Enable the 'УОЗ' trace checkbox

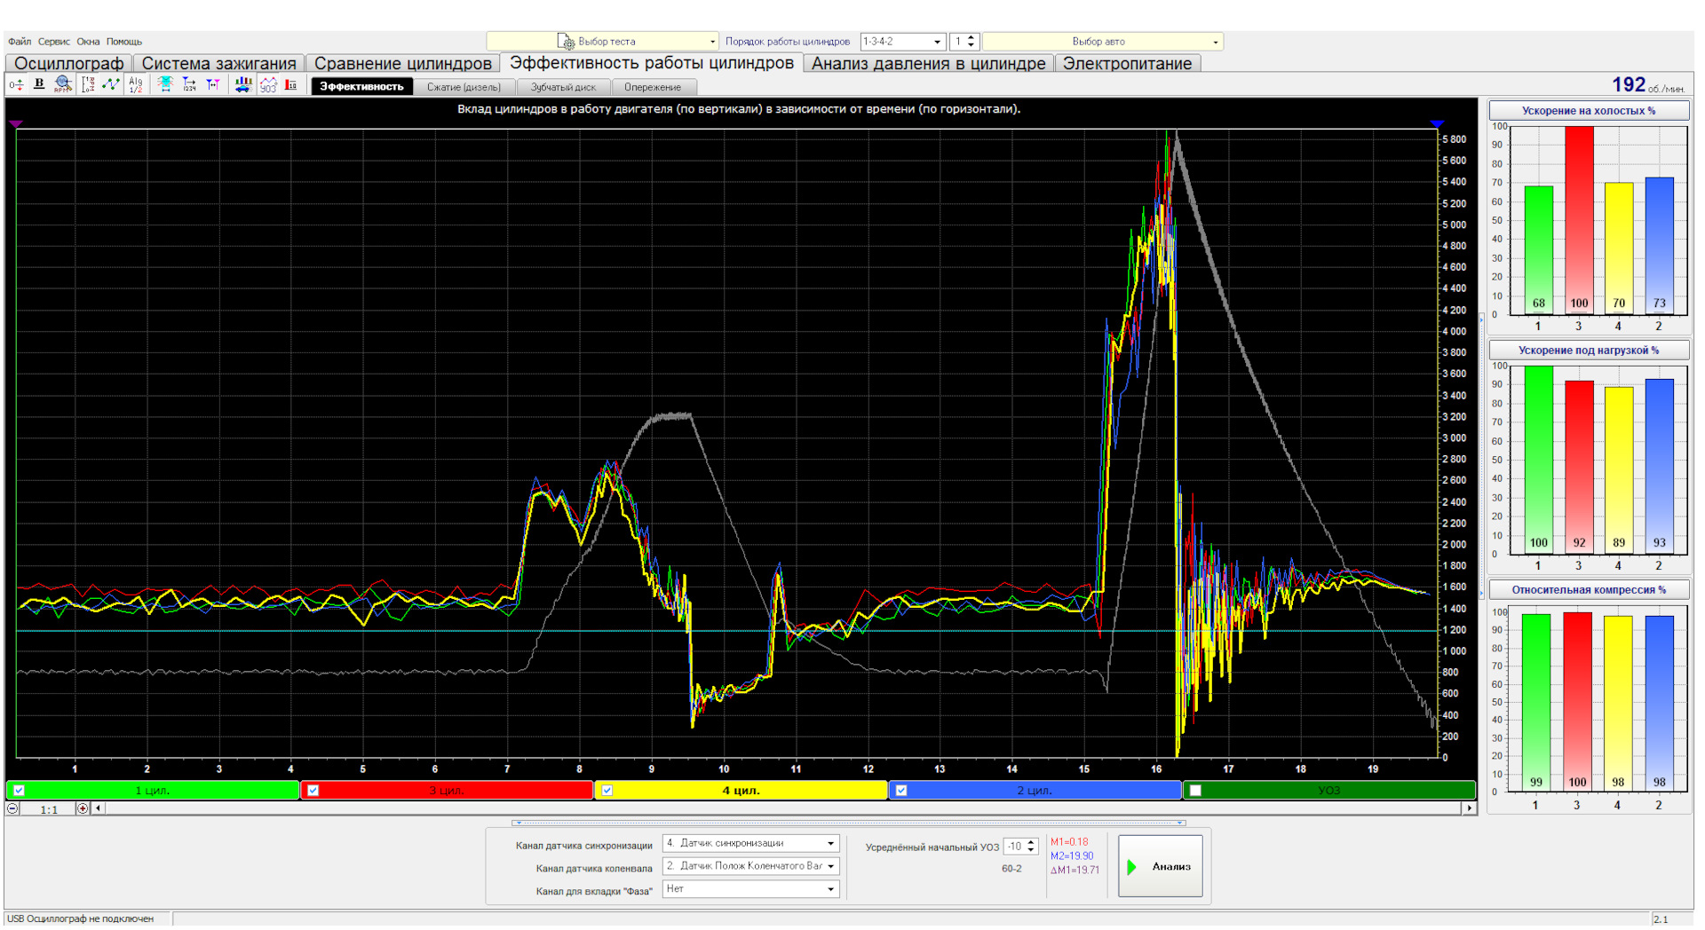coord(1195,790)
